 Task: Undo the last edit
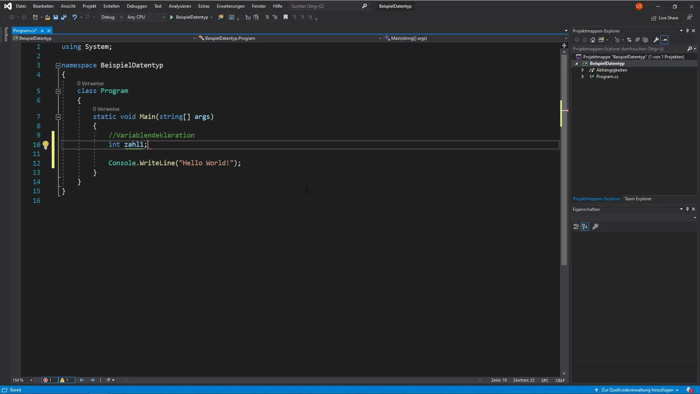tap(75, 17)
